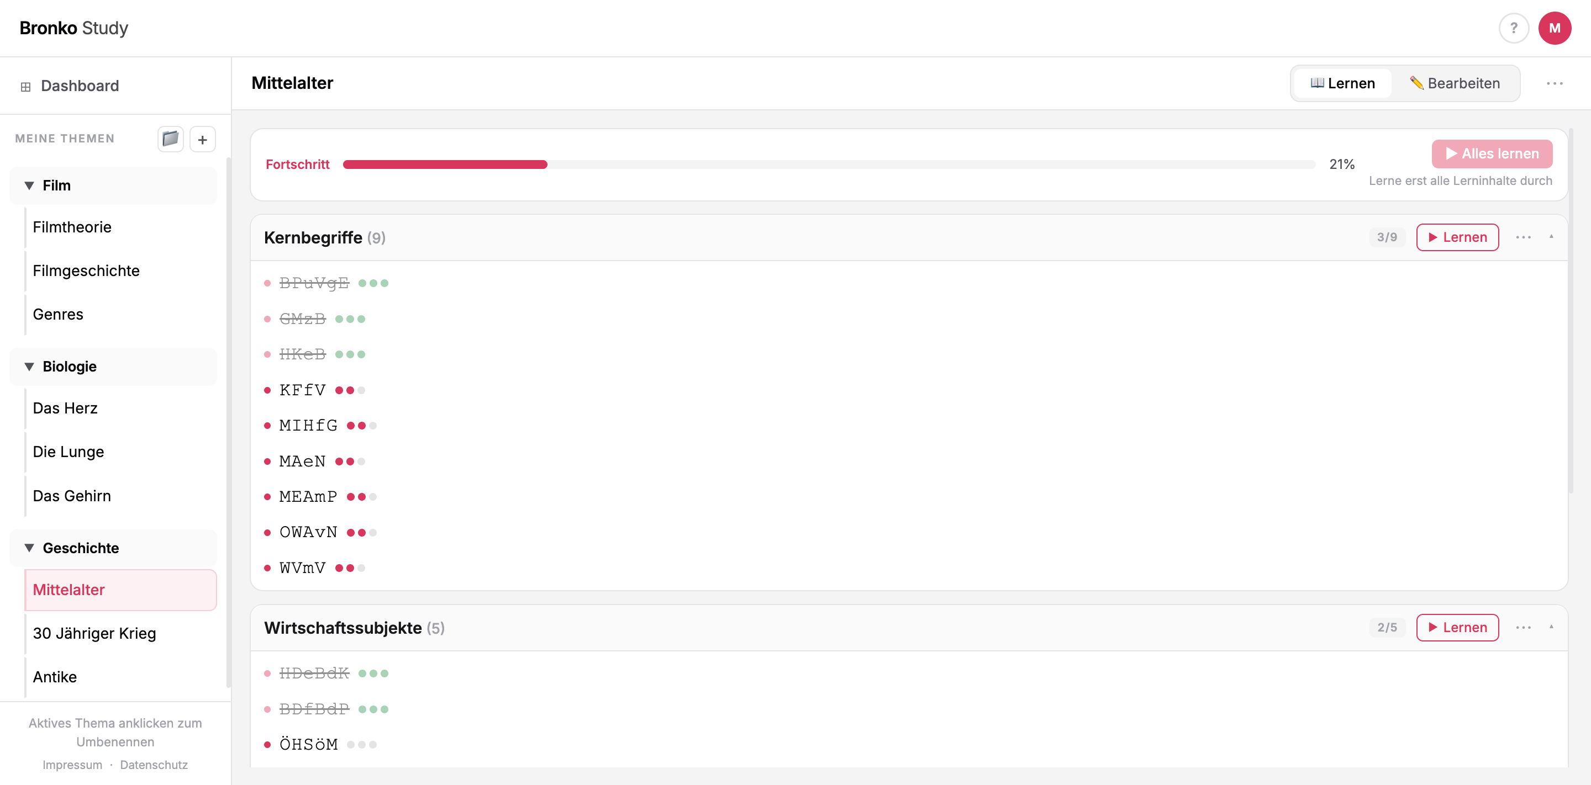Collapse the Biologie topic group

click(29, 367)
